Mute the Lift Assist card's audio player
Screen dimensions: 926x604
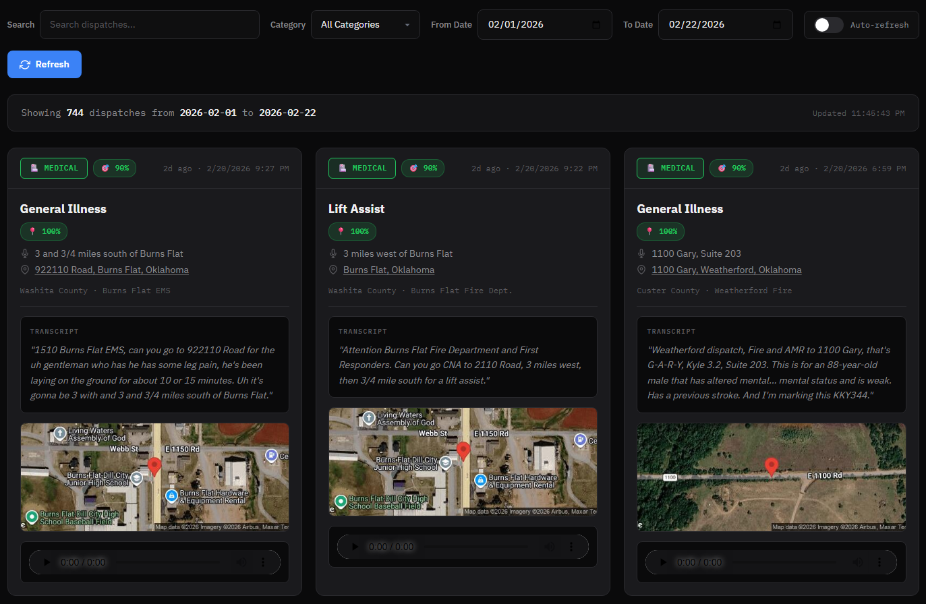(550, 546)
